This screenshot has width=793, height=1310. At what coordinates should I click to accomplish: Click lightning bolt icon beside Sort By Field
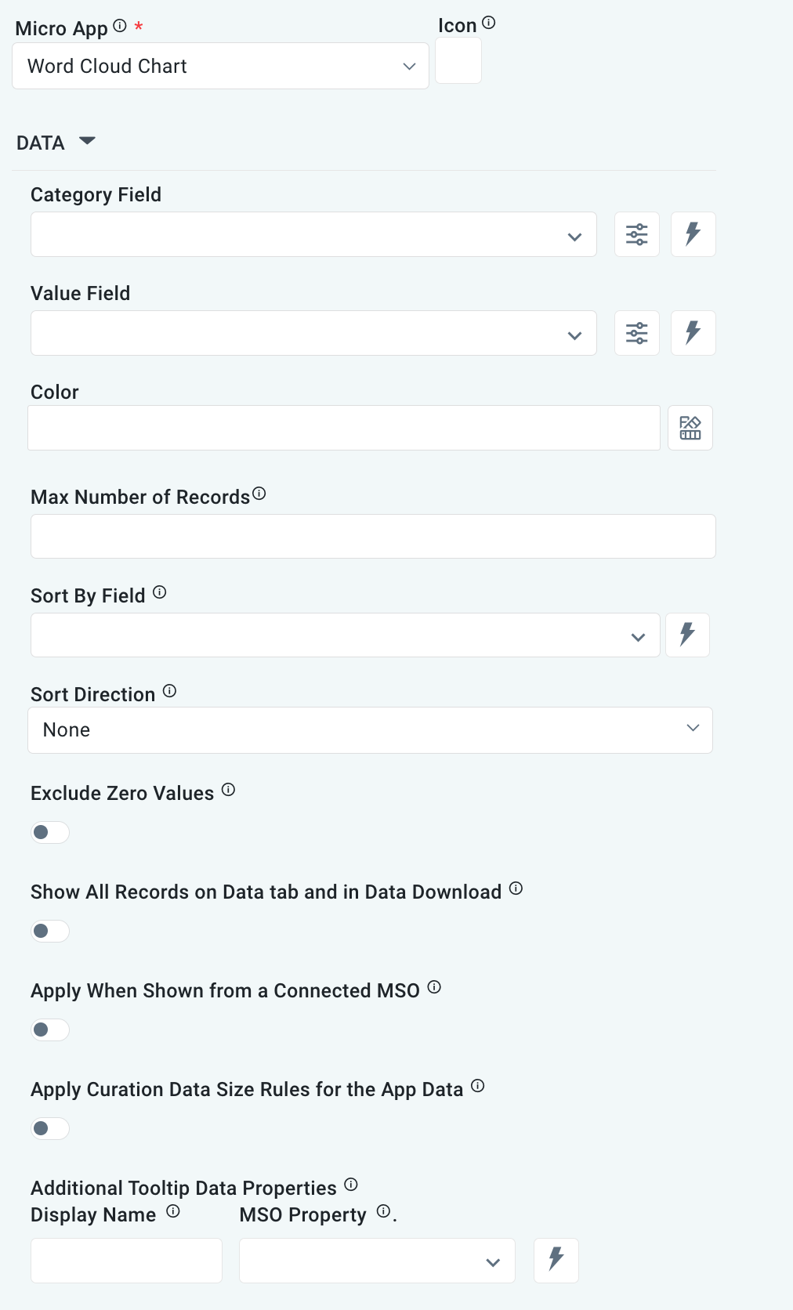687,635
